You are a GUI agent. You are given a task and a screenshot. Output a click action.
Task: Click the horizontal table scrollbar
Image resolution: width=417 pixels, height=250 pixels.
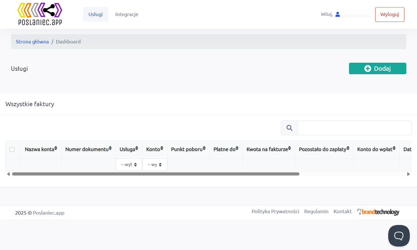click(156, 174)
